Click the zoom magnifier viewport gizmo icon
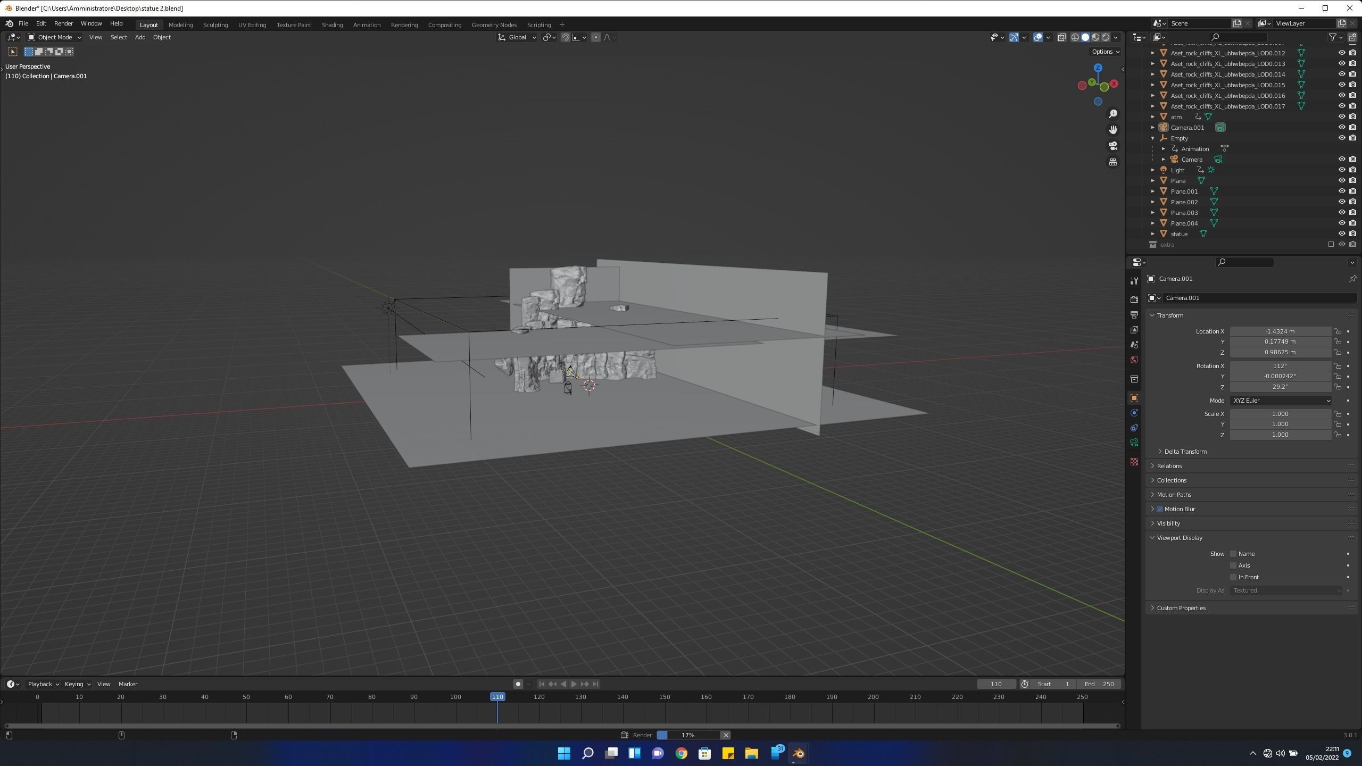Screen dimensions: 1362x766 [1112, 114]
